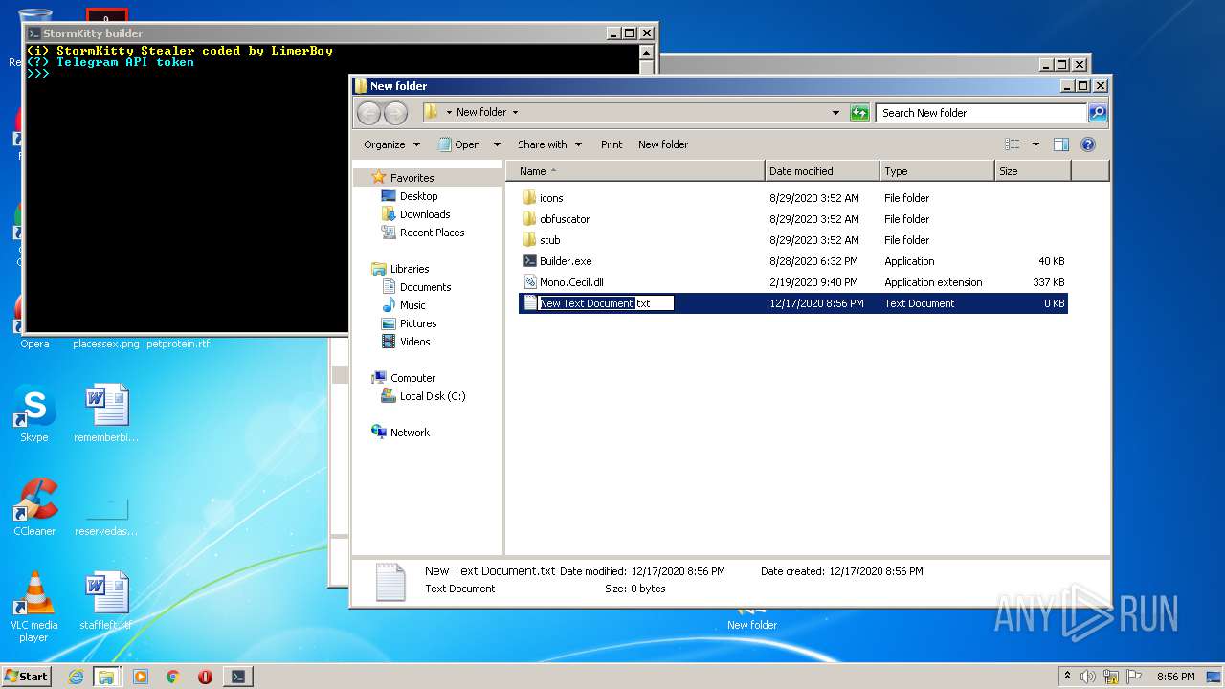This screenshot has width=1225, height=689.
Task: Click the Internet Explorer taskbar icon
Action: (x=76, y=677)
